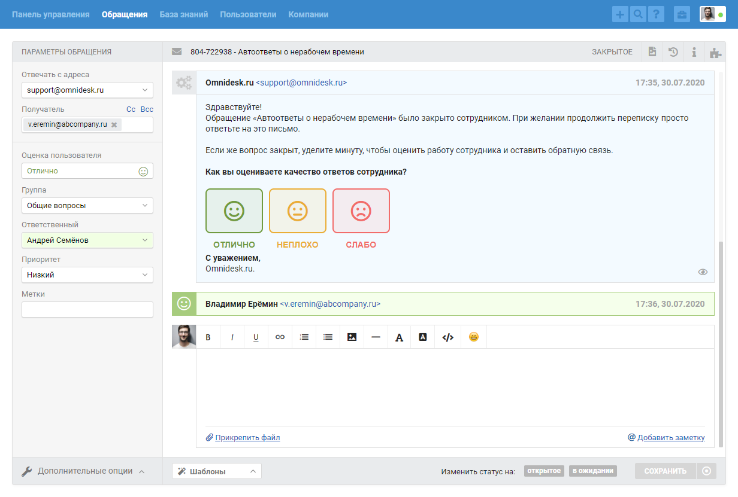The width and height of the screenshot is (738, 497).
Task: Click the plus icon in top bar
Action: tap(620, 14)
